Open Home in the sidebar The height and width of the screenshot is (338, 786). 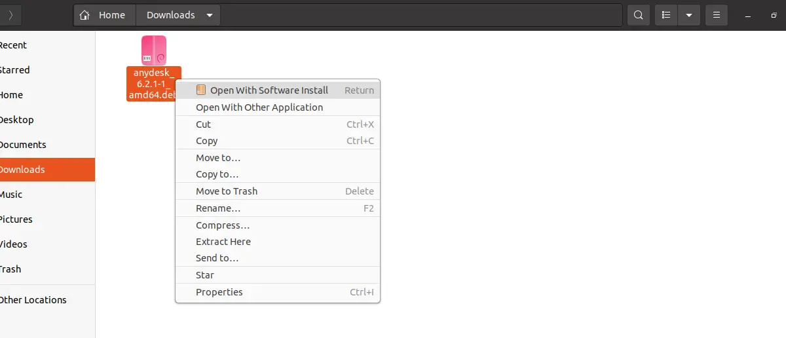point(47,95)
